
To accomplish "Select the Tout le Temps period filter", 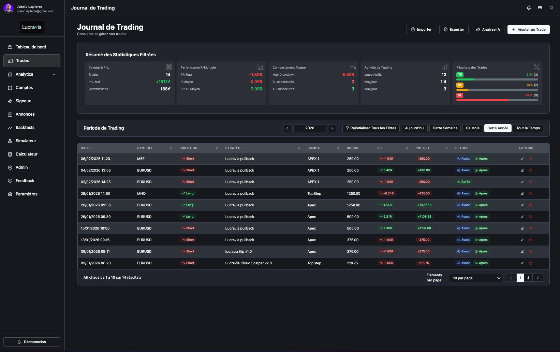I will (528, 128).
